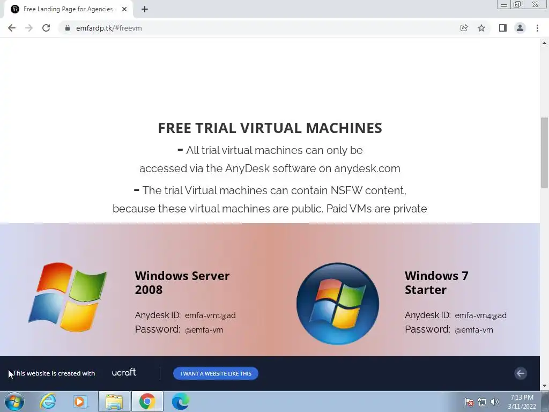Click the Windows Server 2008 logo

tap(68, 297)
